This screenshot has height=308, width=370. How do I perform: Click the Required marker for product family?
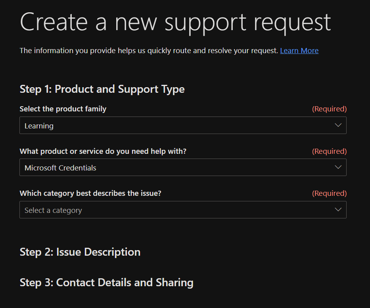pyautogui.click(x=329, y=109)
